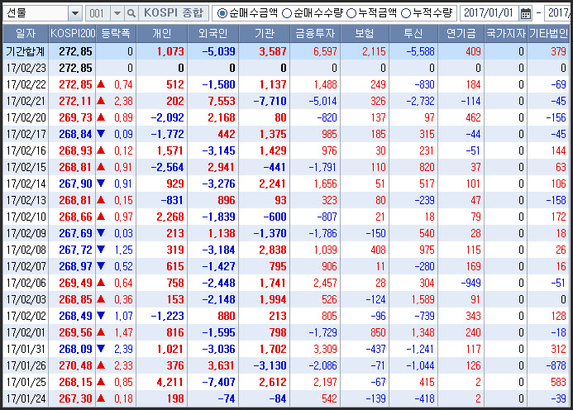573x410 pixels.
Task: Click the date cell 17/02/03
Action: [x=26, y=299]
